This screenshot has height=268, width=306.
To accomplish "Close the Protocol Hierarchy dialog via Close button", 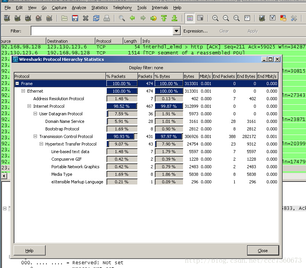I will coord(263,251).
